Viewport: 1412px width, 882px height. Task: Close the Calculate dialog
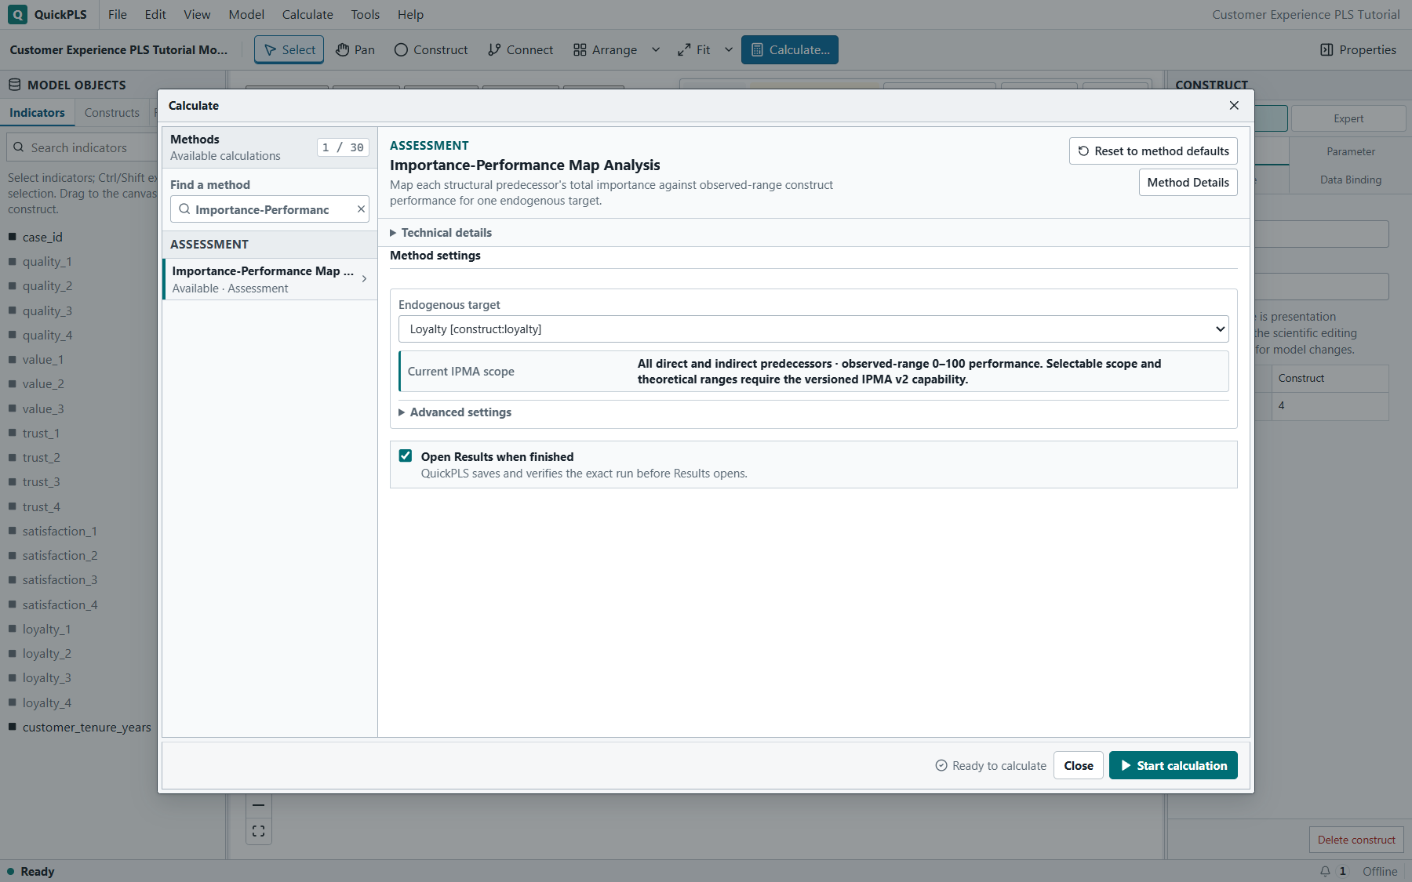(x=1234, y=105)
